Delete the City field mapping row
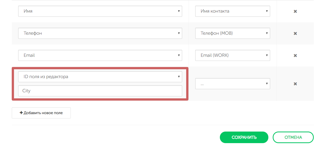The height and width of the screenshot is (148, 323). 295,84
